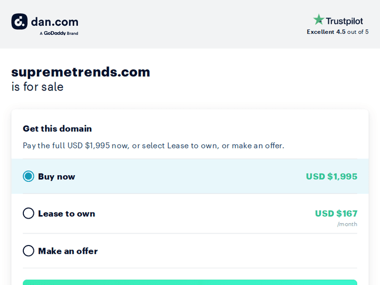The width and height of the screenshot is (380, 285).
Task: Click the USD $1,995 price
Action: pyautogui.click(x=331, y=177)
